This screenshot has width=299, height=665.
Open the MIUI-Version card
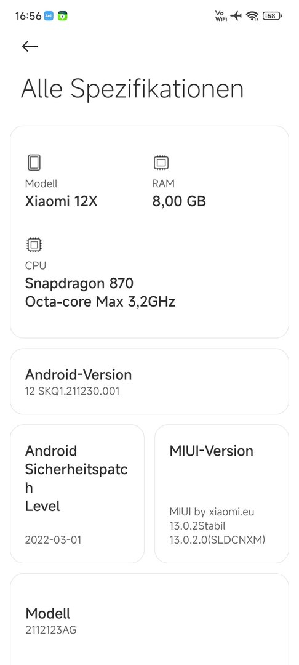pyautogui.click(x=221, y=494)
